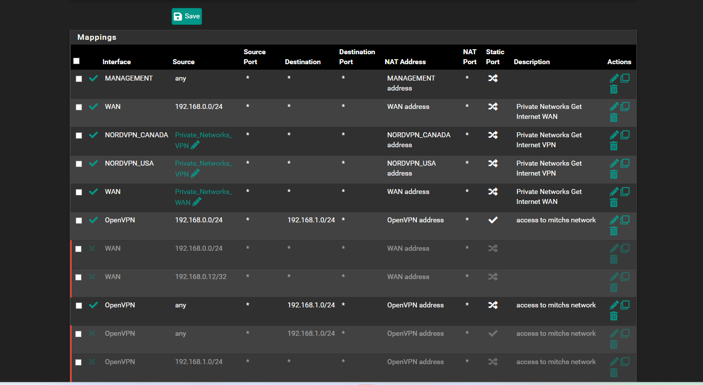Delete the MANAGEMENT mapping with the trash icon
703x385 pixels.
[x=614, y=90]
